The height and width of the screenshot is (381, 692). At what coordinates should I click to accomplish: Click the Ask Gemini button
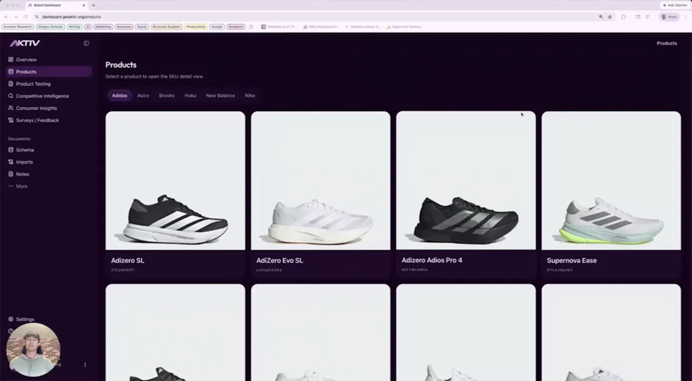[x=675, y=5]
